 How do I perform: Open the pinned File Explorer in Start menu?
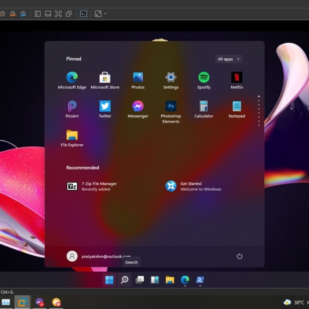click(x=72, y=138)
